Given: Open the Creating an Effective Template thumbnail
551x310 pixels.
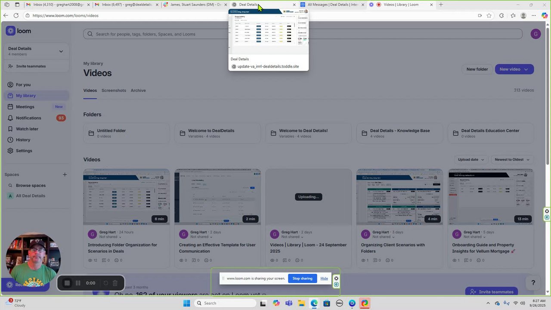Looking at the screenshot, I should tap(217, 197).
